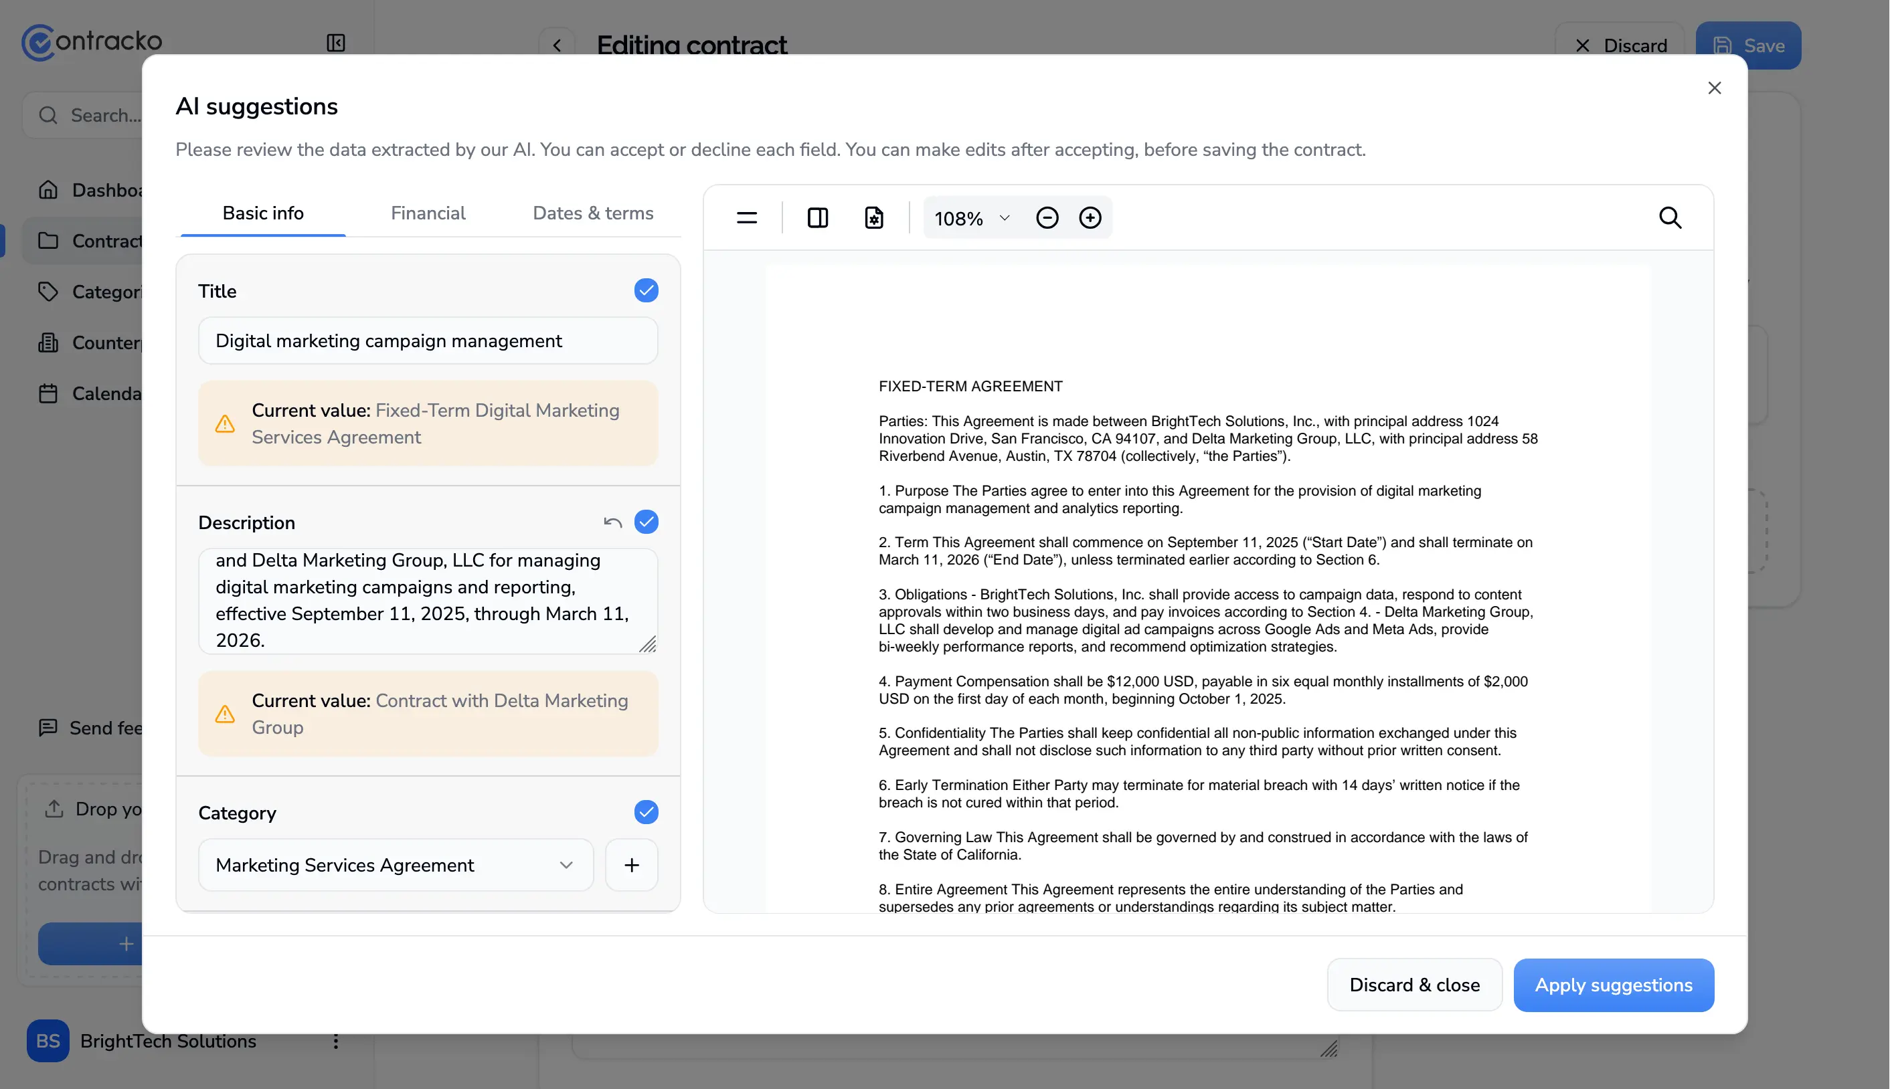Zoom in the document preview
Image resolution: width=1890 pixels, height=1089 pixels.
tap(1090, 217)
